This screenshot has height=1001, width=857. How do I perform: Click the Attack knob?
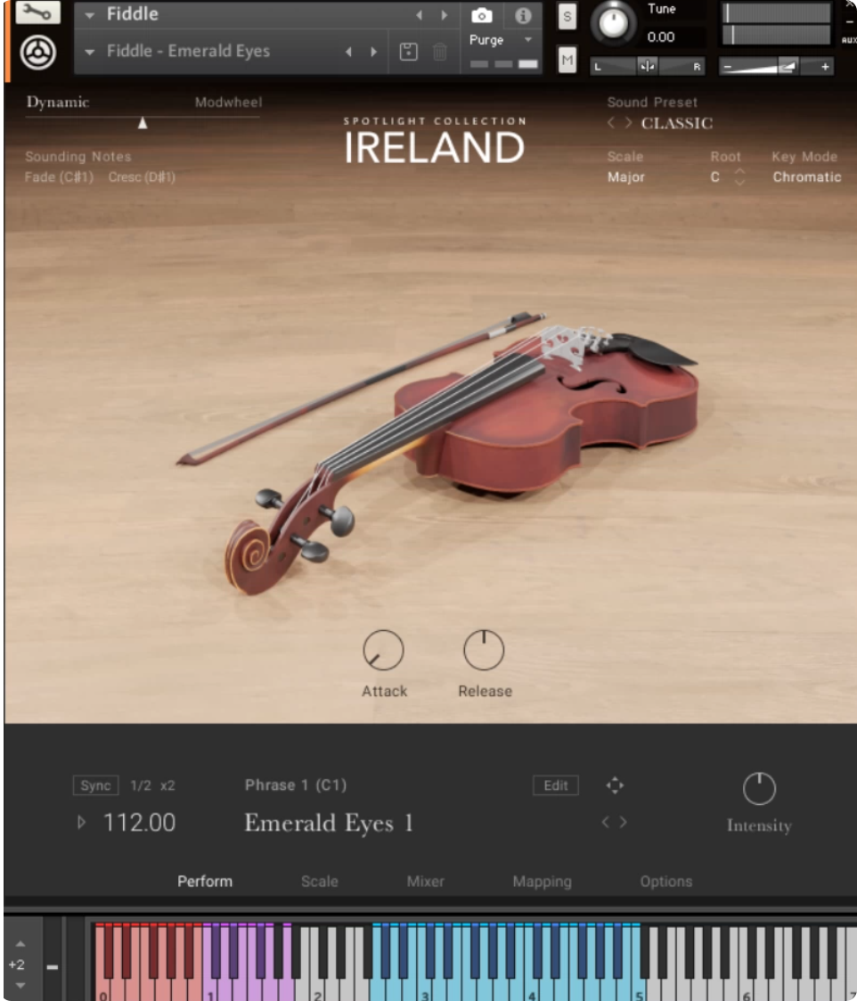(383, 650)
